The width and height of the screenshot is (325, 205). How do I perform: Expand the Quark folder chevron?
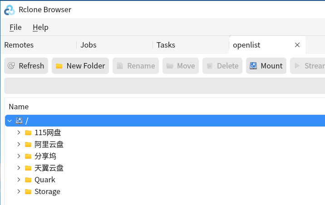(x=19, y=180)
